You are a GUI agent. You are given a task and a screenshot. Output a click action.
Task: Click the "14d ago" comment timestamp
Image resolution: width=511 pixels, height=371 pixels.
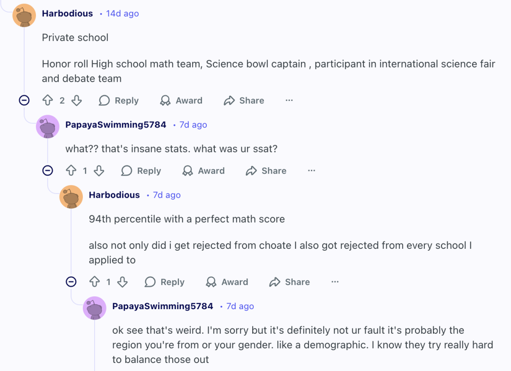click(x=122, y=14)
